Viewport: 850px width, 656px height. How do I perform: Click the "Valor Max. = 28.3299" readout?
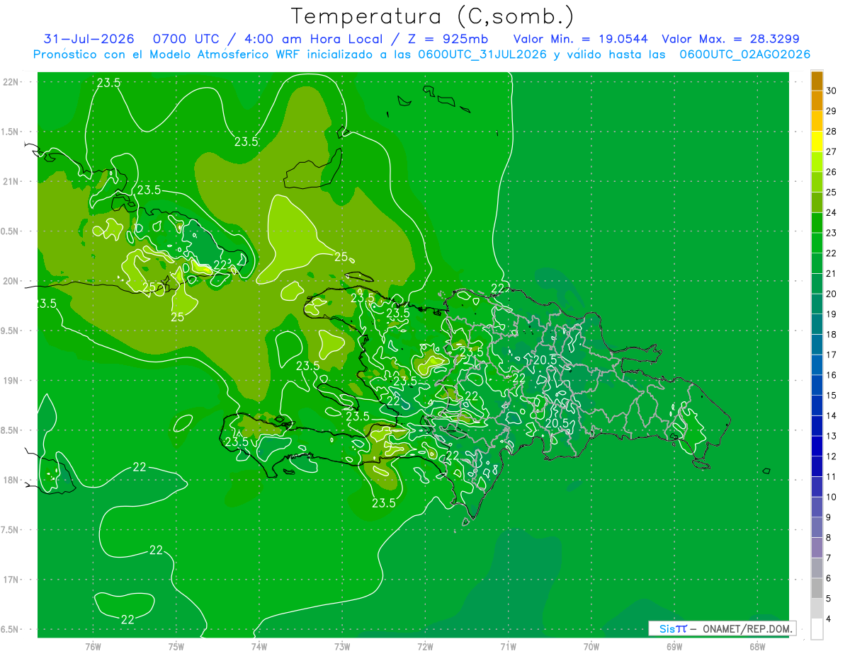tap(731, 39)
